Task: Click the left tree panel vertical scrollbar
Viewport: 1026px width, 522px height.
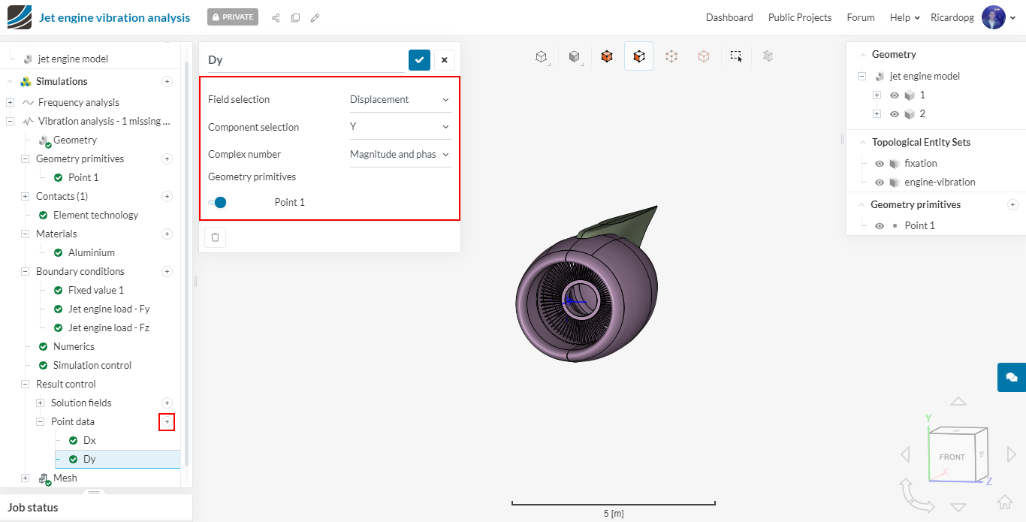Action: [x=186, y=263]
